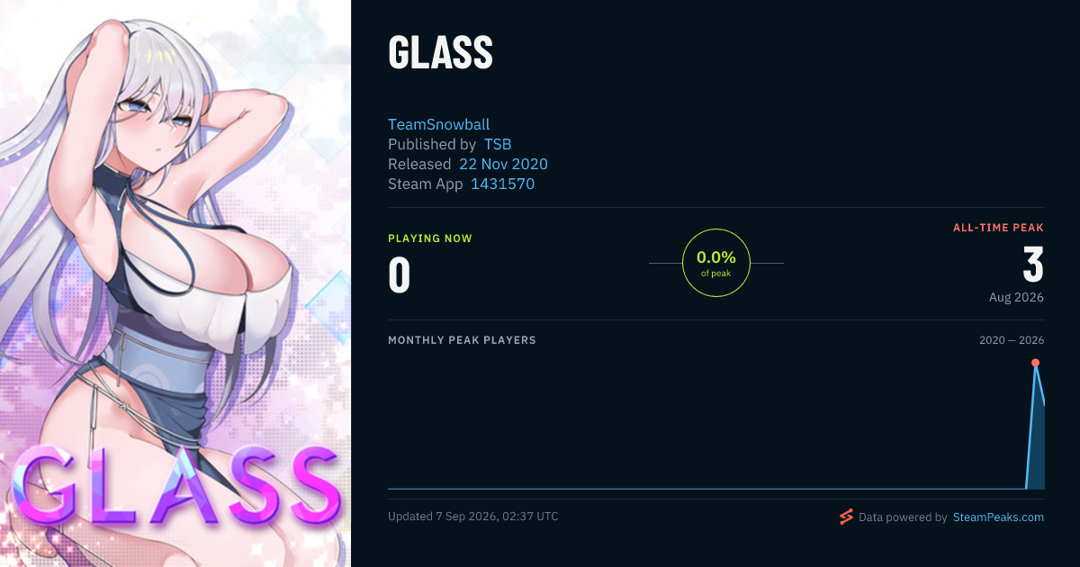
Task: Click the Updated 7 Sep 2026 timestamp
Action: tap(473, 517)
